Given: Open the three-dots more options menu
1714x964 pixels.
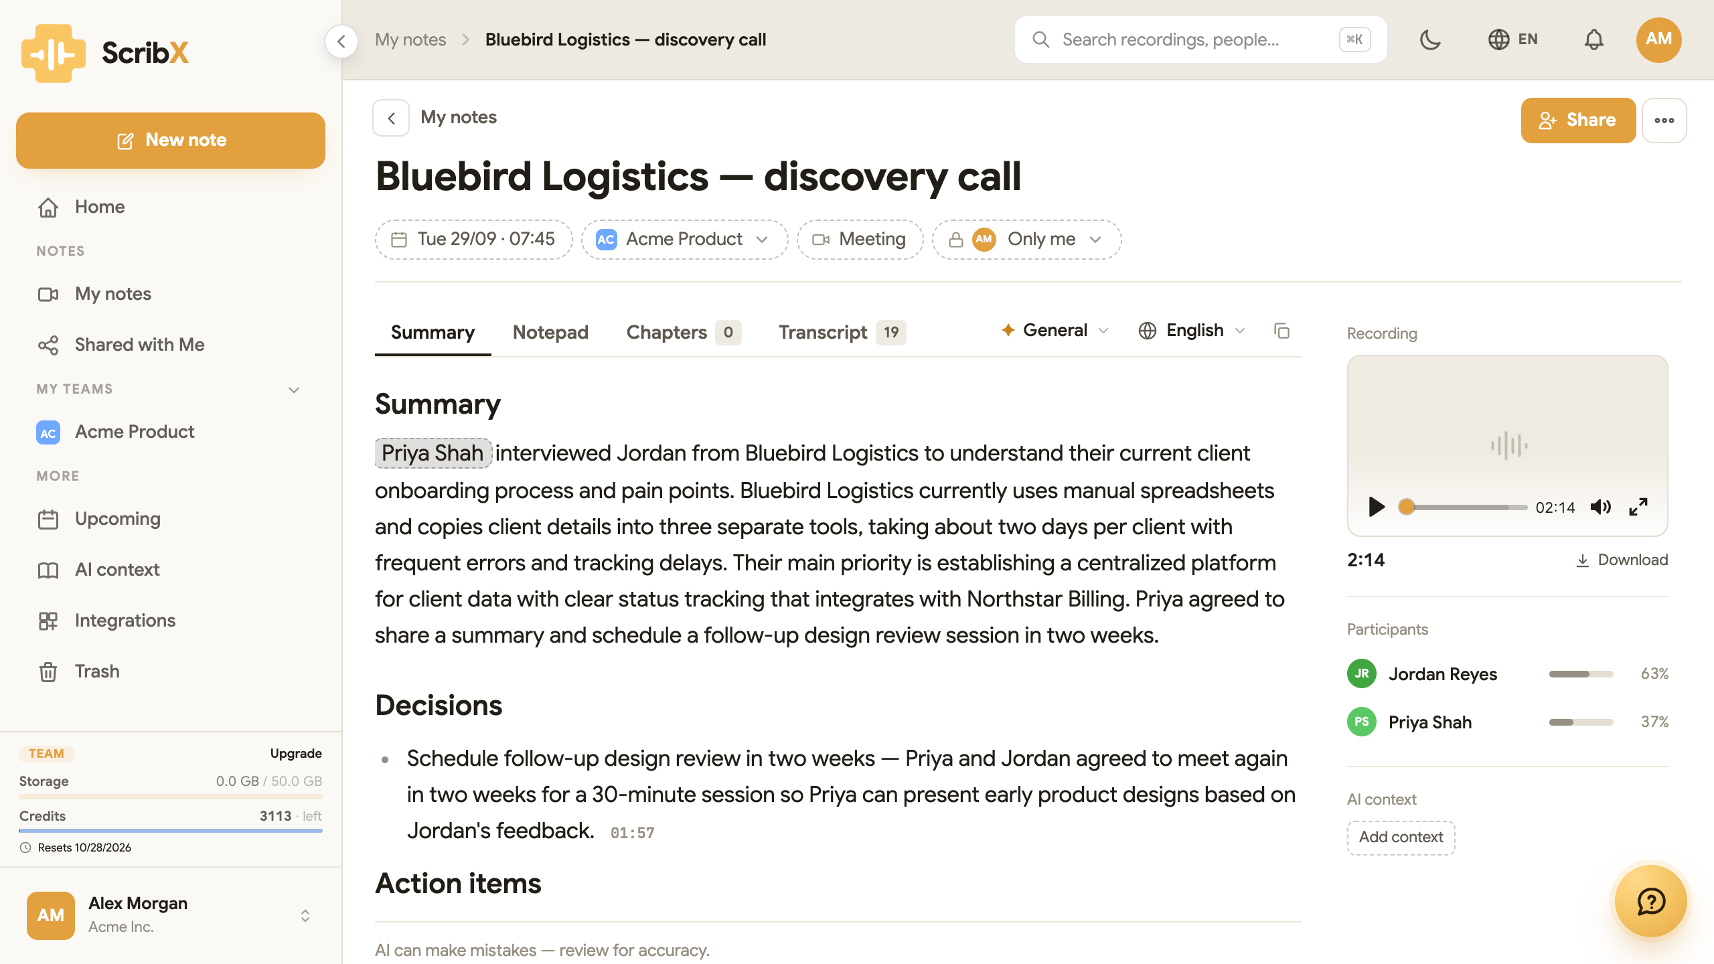Looking at the screenshot, I should (x=1664, y=120).
